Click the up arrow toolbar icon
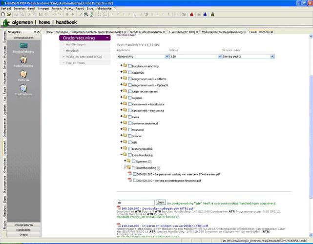The height and width of the screenshot is (244, 313). pyautogui.click(x=67, y=14)
